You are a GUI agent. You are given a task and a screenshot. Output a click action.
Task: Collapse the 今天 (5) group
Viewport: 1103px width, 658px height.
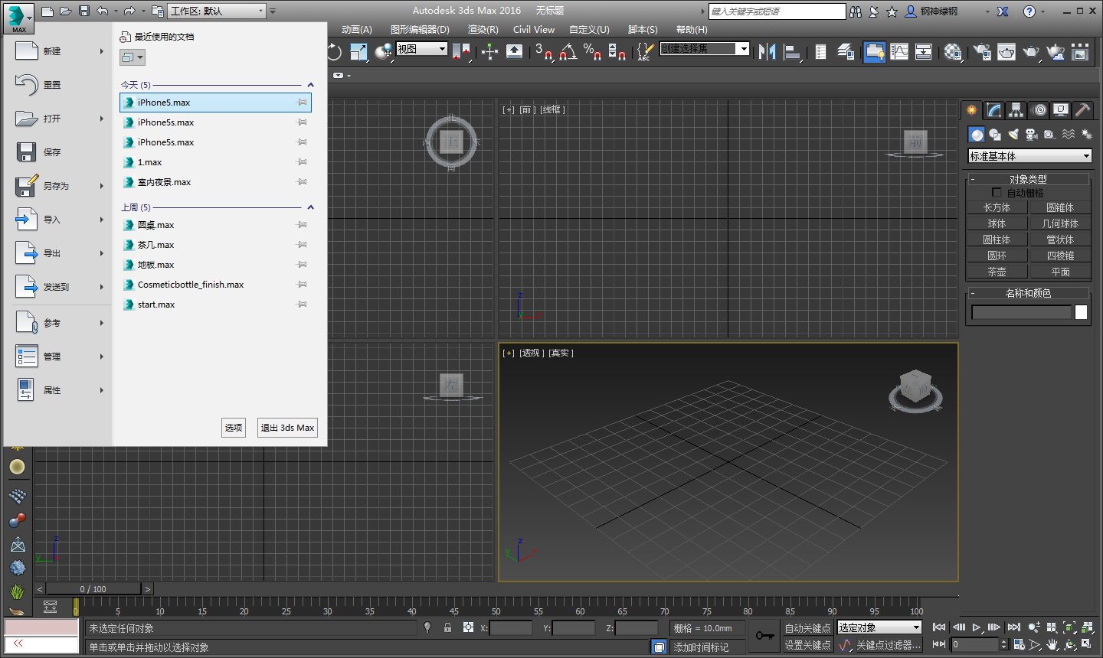(310, 85)
